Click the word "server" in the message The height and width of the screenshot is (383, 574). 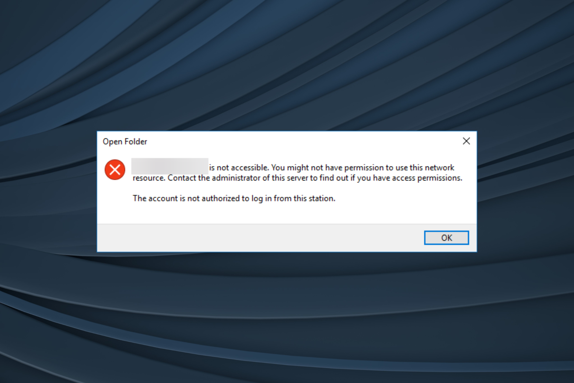(x=297, y=178)
